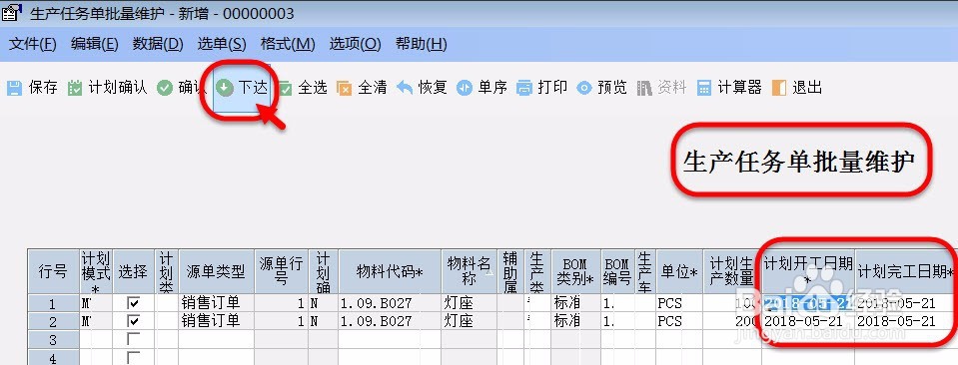Click 灯座 material name in row 2

point(470,321)
